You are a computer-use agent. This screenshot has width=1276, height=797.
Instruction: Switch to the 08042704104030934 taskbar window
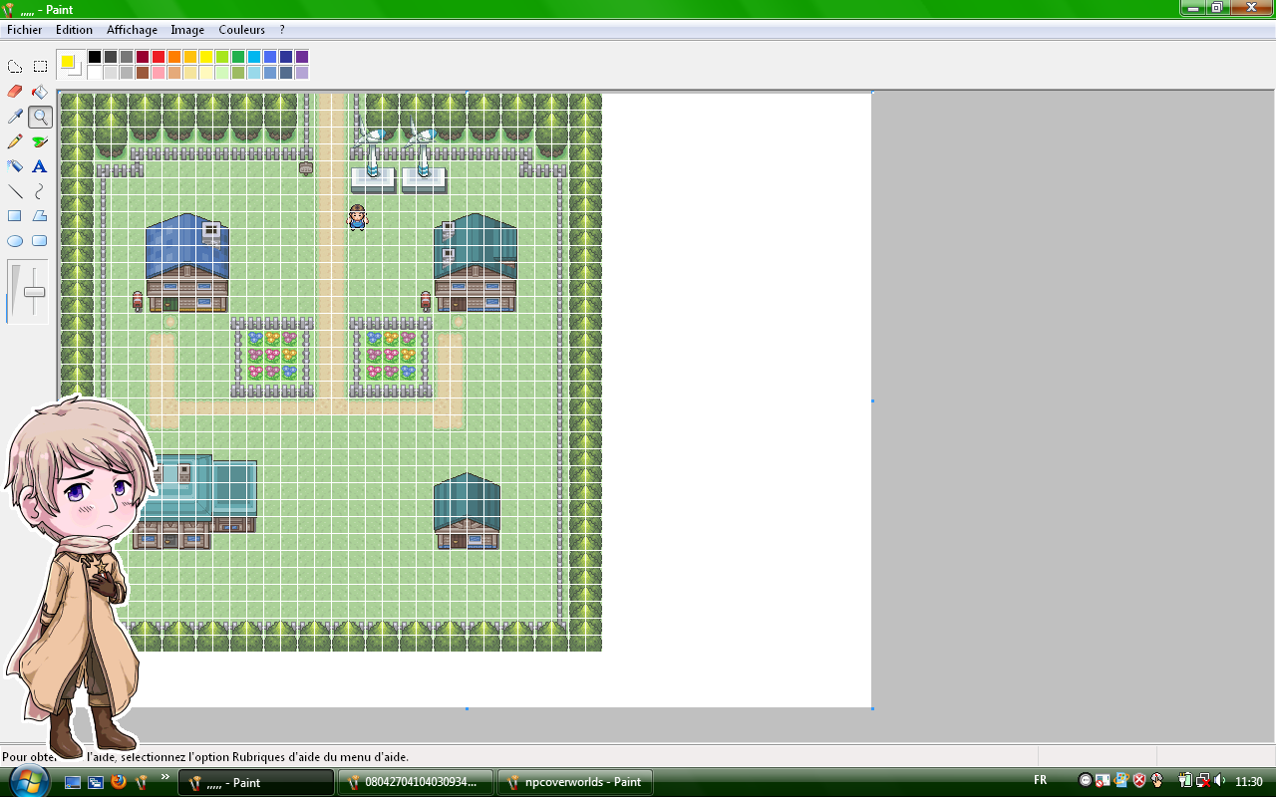tap(416, 782)
